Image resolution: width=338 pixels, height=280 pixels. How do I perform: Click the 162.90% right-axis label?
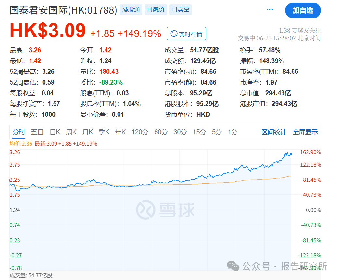pyautogui.click(x=310, y=152)
